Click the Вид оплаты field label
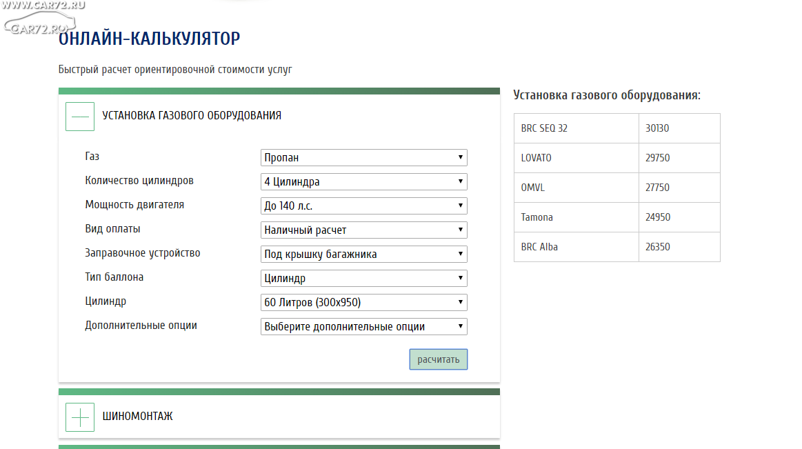Screen dimensions: 802x449 tap(112, 228)
